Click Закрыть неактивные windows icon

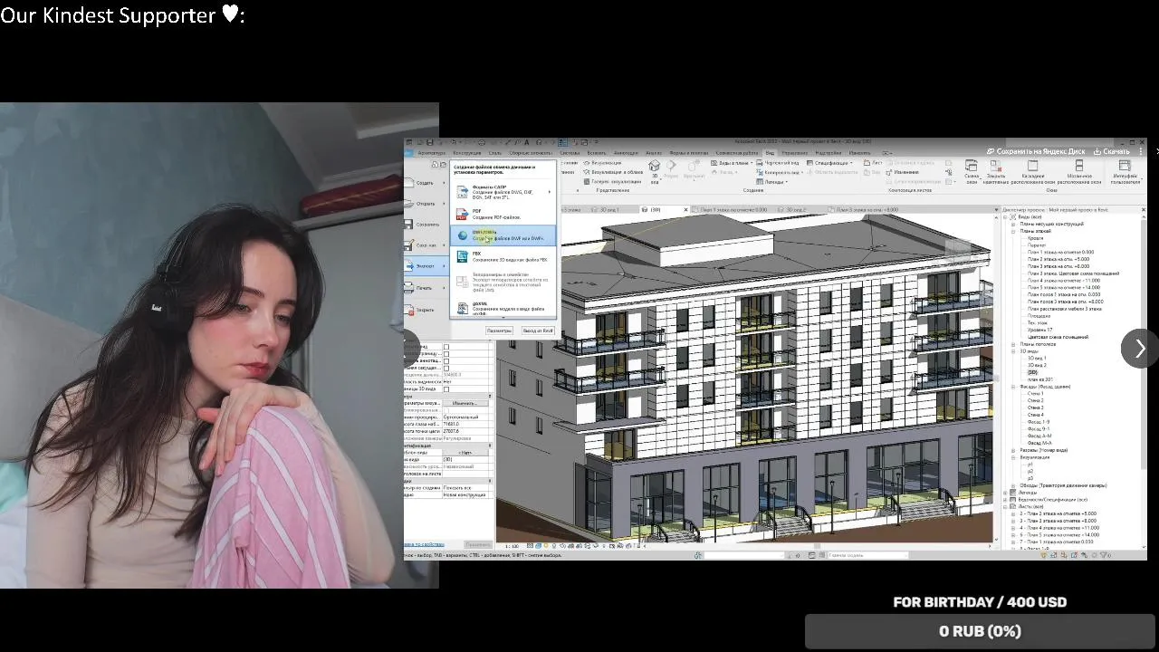(x=996, y=166)
